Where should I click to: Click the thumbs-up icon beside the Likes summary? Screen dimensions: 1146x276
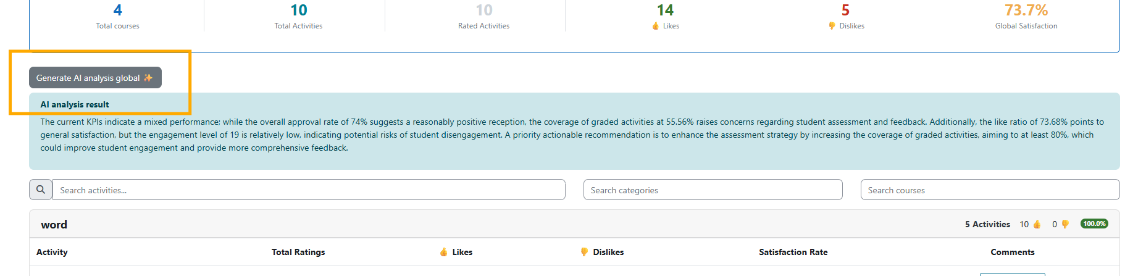pos(656,26)
